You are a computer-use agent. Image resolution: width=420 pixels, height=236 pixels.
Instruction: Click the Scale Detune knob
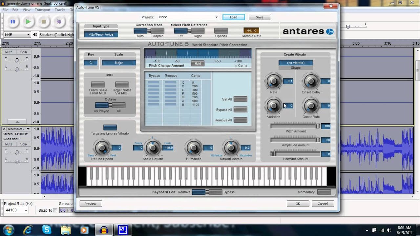[x=153, y=147]
